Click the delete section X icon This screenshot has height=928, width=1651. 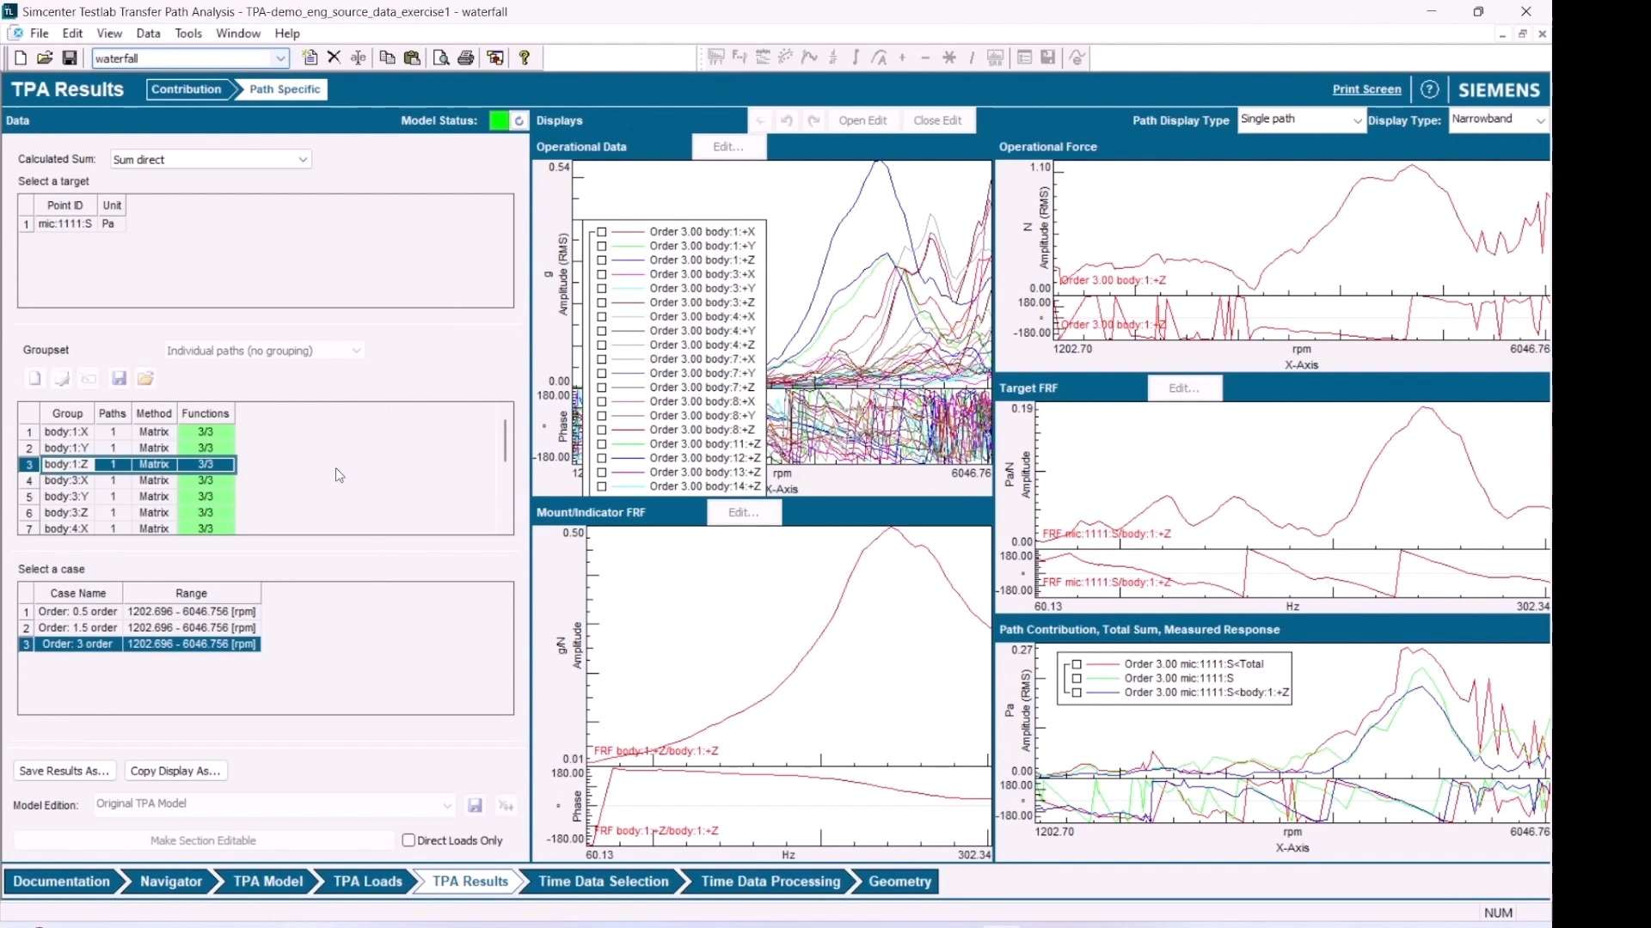pos(334,58)
